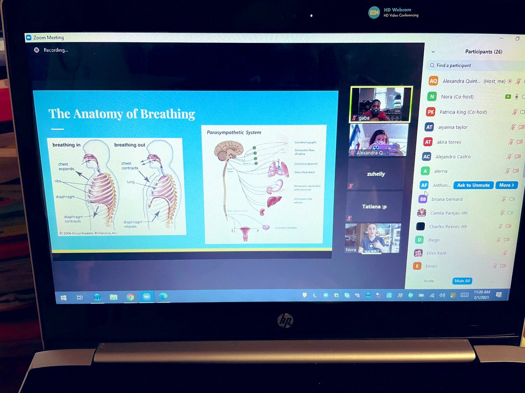Click Charles Reeves 4th's camera-off icon
Viewport: 525px width, 393px height.
point(508,227)
